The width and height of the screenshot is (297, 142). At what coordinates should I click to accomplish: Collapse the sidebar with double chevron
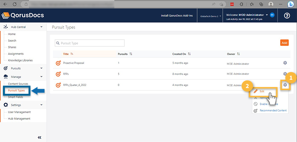click(x=40, y=138)
